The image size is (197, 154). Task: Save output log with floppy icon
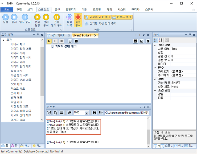pyautogui.click(x=94, y=113)
